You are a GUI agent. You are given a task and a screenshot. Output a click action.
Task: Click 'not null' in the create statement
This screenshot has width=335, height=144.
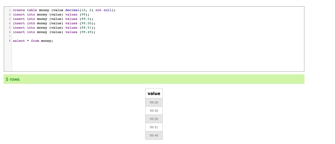point(104,10)
